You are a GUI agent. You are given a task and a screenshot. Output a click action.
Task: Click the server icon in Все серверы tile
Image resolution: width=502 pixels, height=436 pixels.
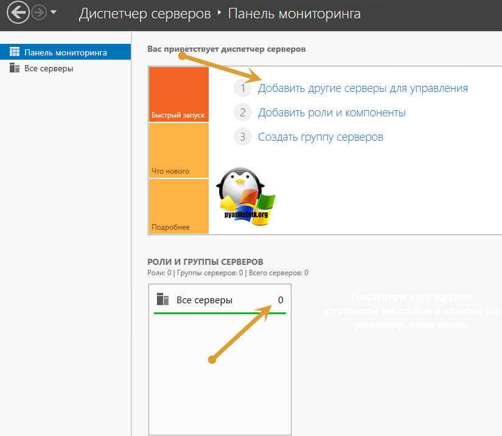(x=162, y=300)
